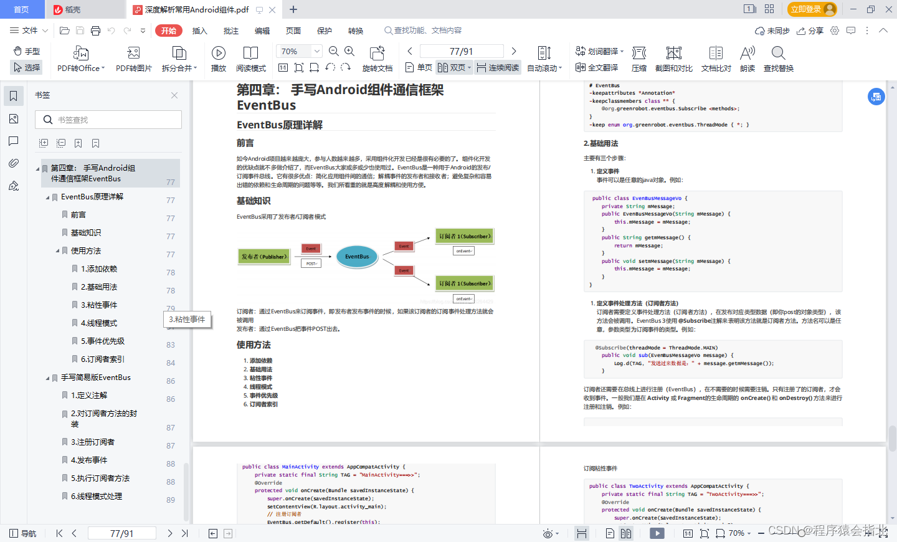The height and width of the screenshot is (542, 897).
Task: Open the annotations sidebar panel icon
Action: (x=14, y=141)
